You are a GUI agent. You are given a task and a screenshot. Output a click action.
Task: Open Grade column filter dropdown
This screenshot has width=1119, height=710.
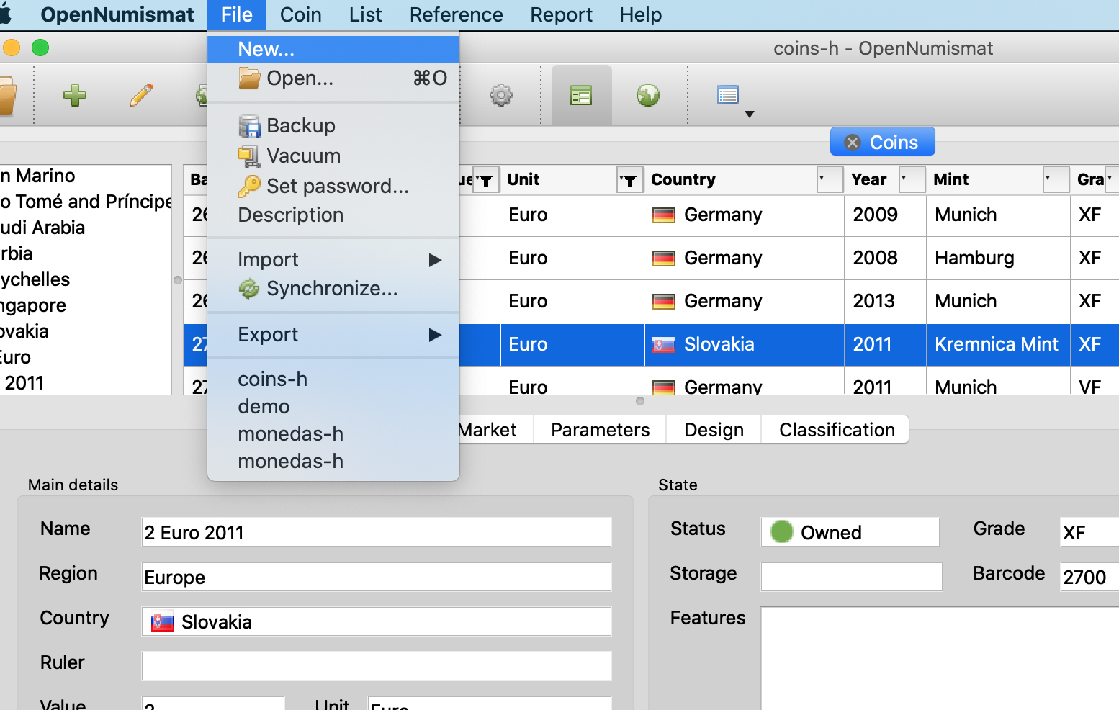point(1111,179)
